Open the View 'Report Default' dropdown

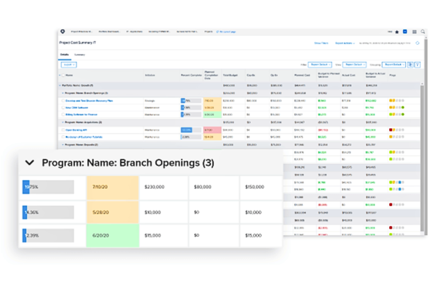coord(354,64)
